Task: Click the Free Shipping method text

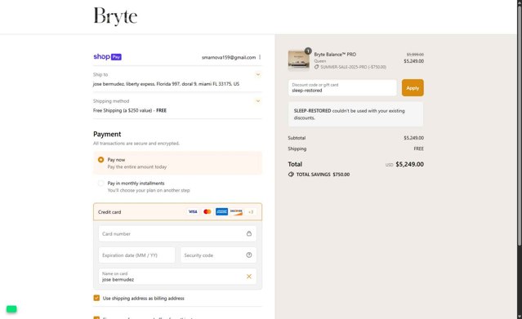Action: [130, 110]
